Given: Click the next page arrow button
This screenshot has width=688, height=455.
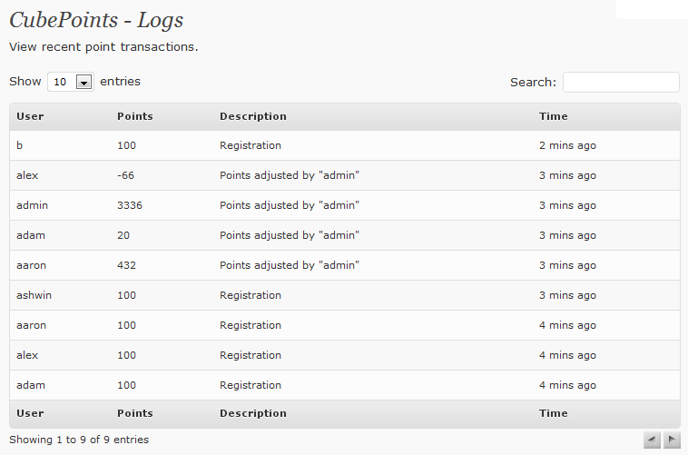Looking at the screenshot, I should point(672,440).
